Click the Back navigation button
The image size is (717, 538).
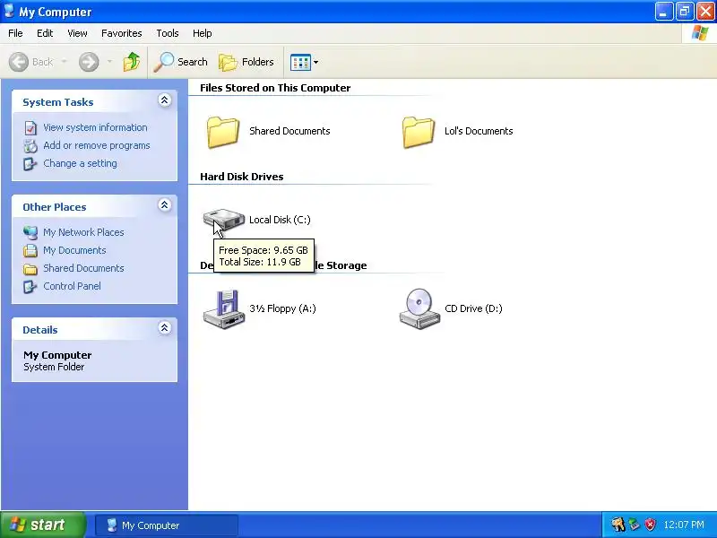point(30,62)
